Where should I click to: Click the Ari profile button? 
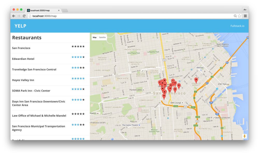(x=245, y=10)
